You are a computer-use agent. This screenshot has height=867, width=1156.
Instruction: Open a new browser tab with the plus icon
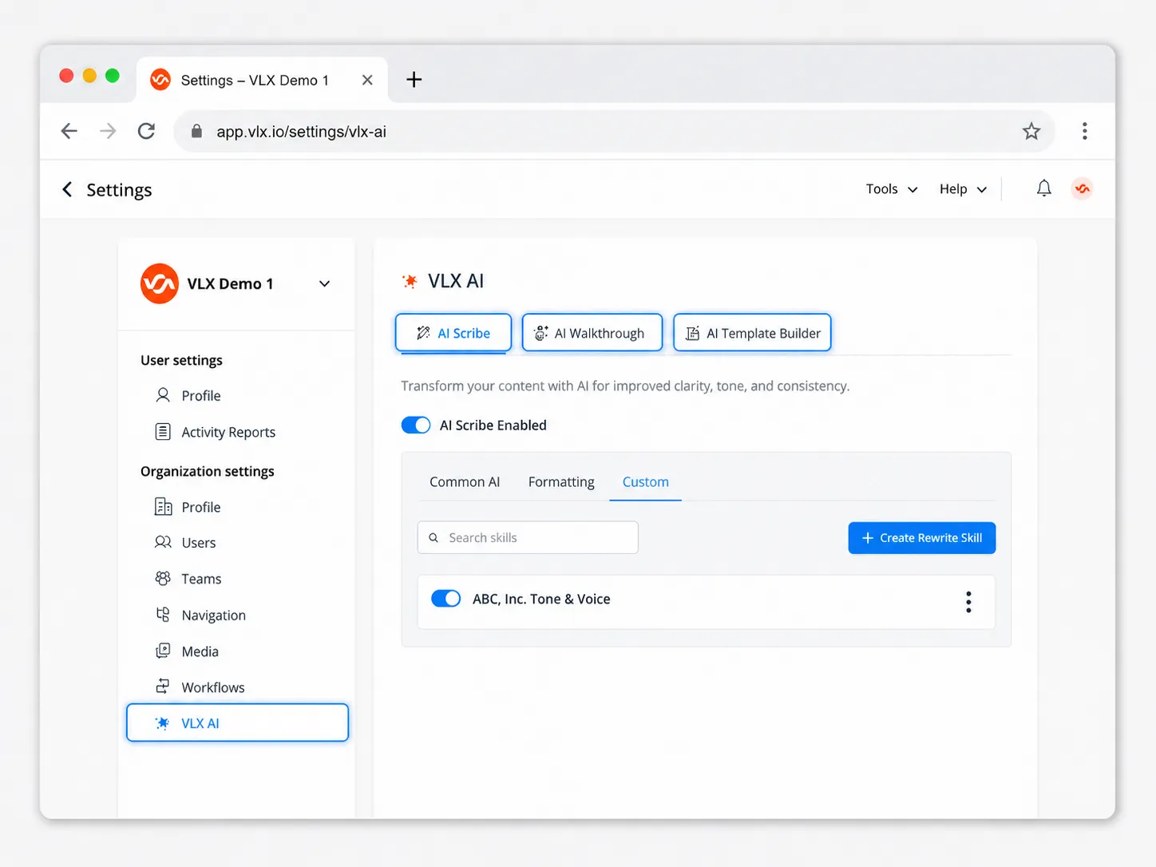pos(414,79)
